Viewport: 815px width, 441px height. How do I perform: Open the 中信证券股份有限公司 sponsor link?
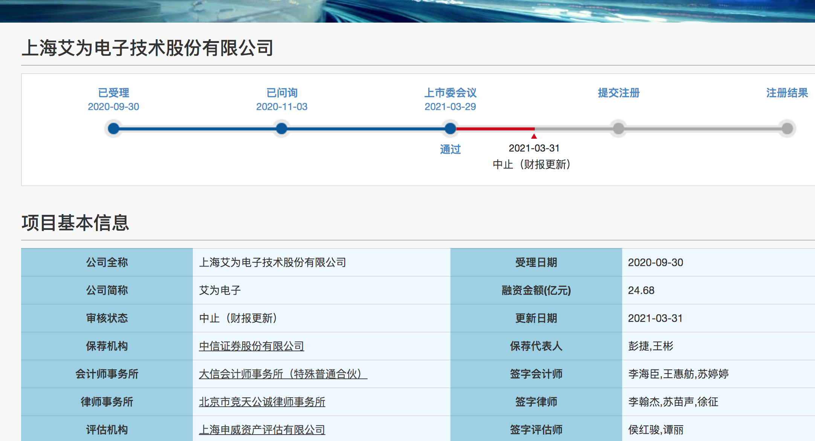(x=251, y=346)
